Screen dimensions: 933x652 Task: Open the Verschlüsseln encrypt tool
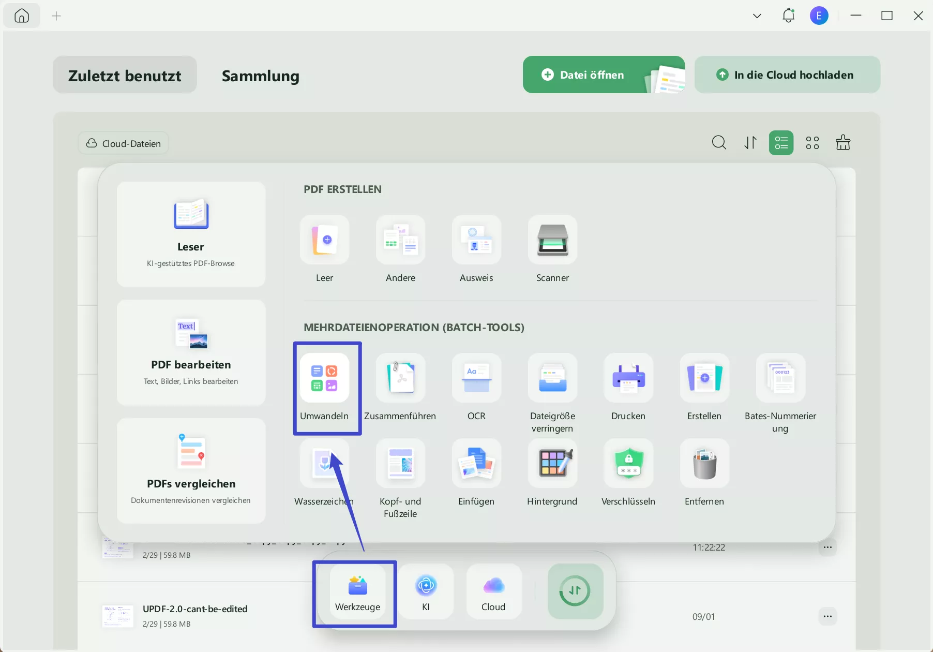[628, 463]
